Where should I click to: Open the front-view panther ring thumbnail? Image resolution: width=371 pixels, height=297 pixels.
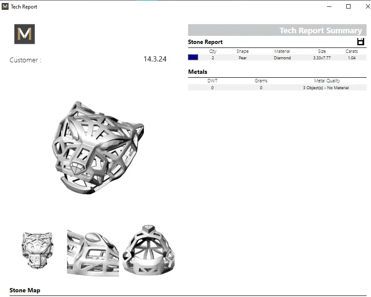coord(38,250)
